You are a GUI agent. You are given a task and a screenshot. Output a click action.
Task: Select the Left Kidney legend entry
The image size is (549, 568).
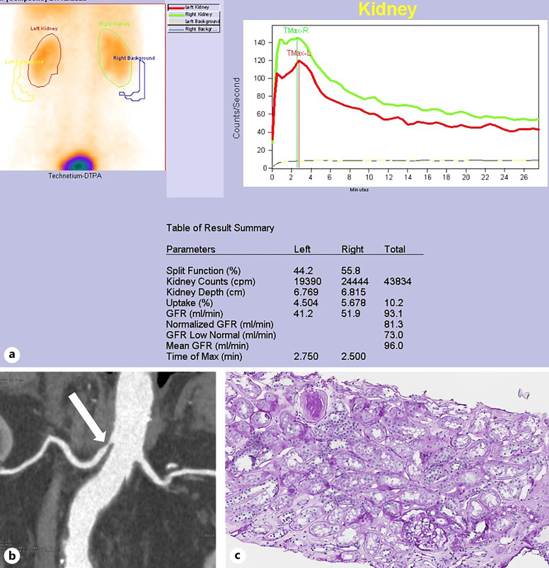coord(192,6)
